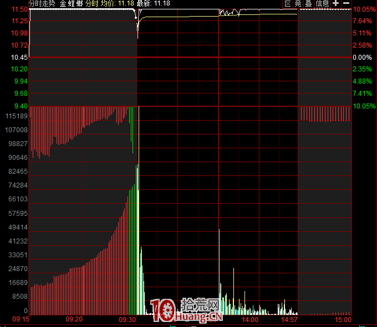Click the 115189 volume axis label

tap(16, 116)
